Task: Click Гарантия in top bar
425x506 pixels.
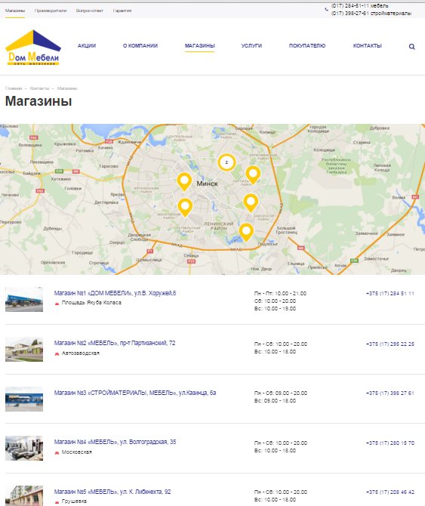Action: coord(122,11)
